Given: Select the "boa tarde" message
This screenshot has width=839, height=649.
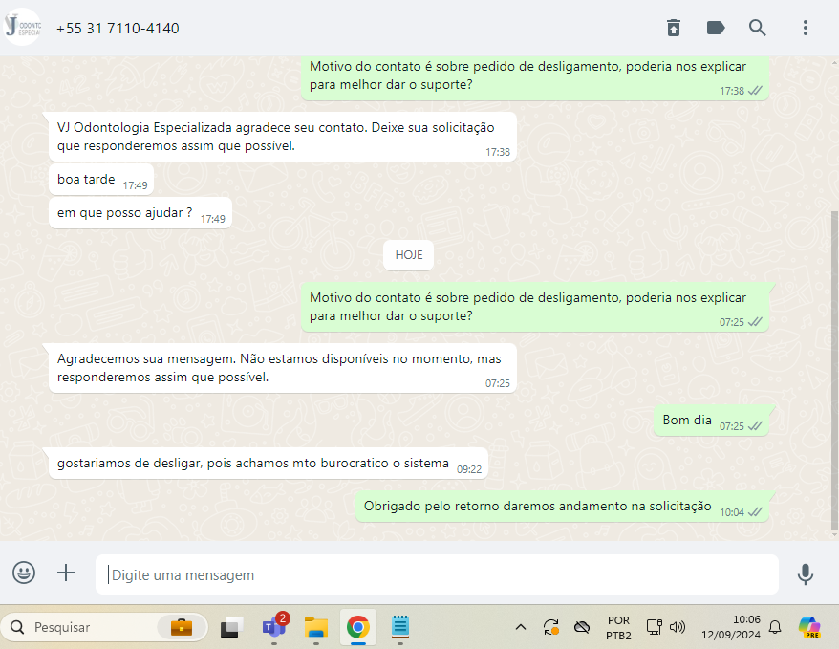Looking at the screenshot, I should pos(101,180).
